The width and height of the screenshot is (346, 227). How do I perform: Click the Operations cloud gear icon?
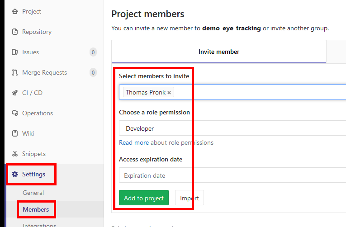click(x=15, y=113)
